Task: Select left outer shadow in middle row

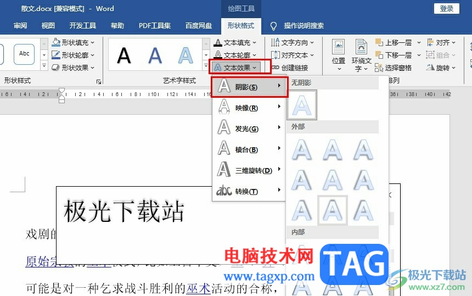Action: coord(302,180)
